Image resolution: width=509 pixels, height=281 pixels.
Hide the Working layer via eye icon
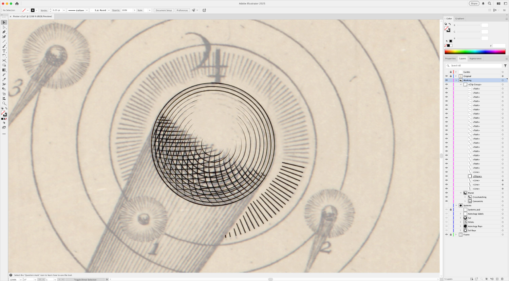(447, 80)
